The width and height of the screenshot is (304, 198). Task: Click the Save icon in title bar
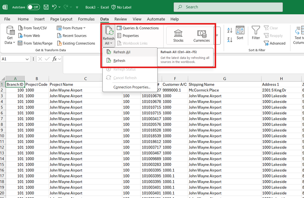click(x=46, y=7)
